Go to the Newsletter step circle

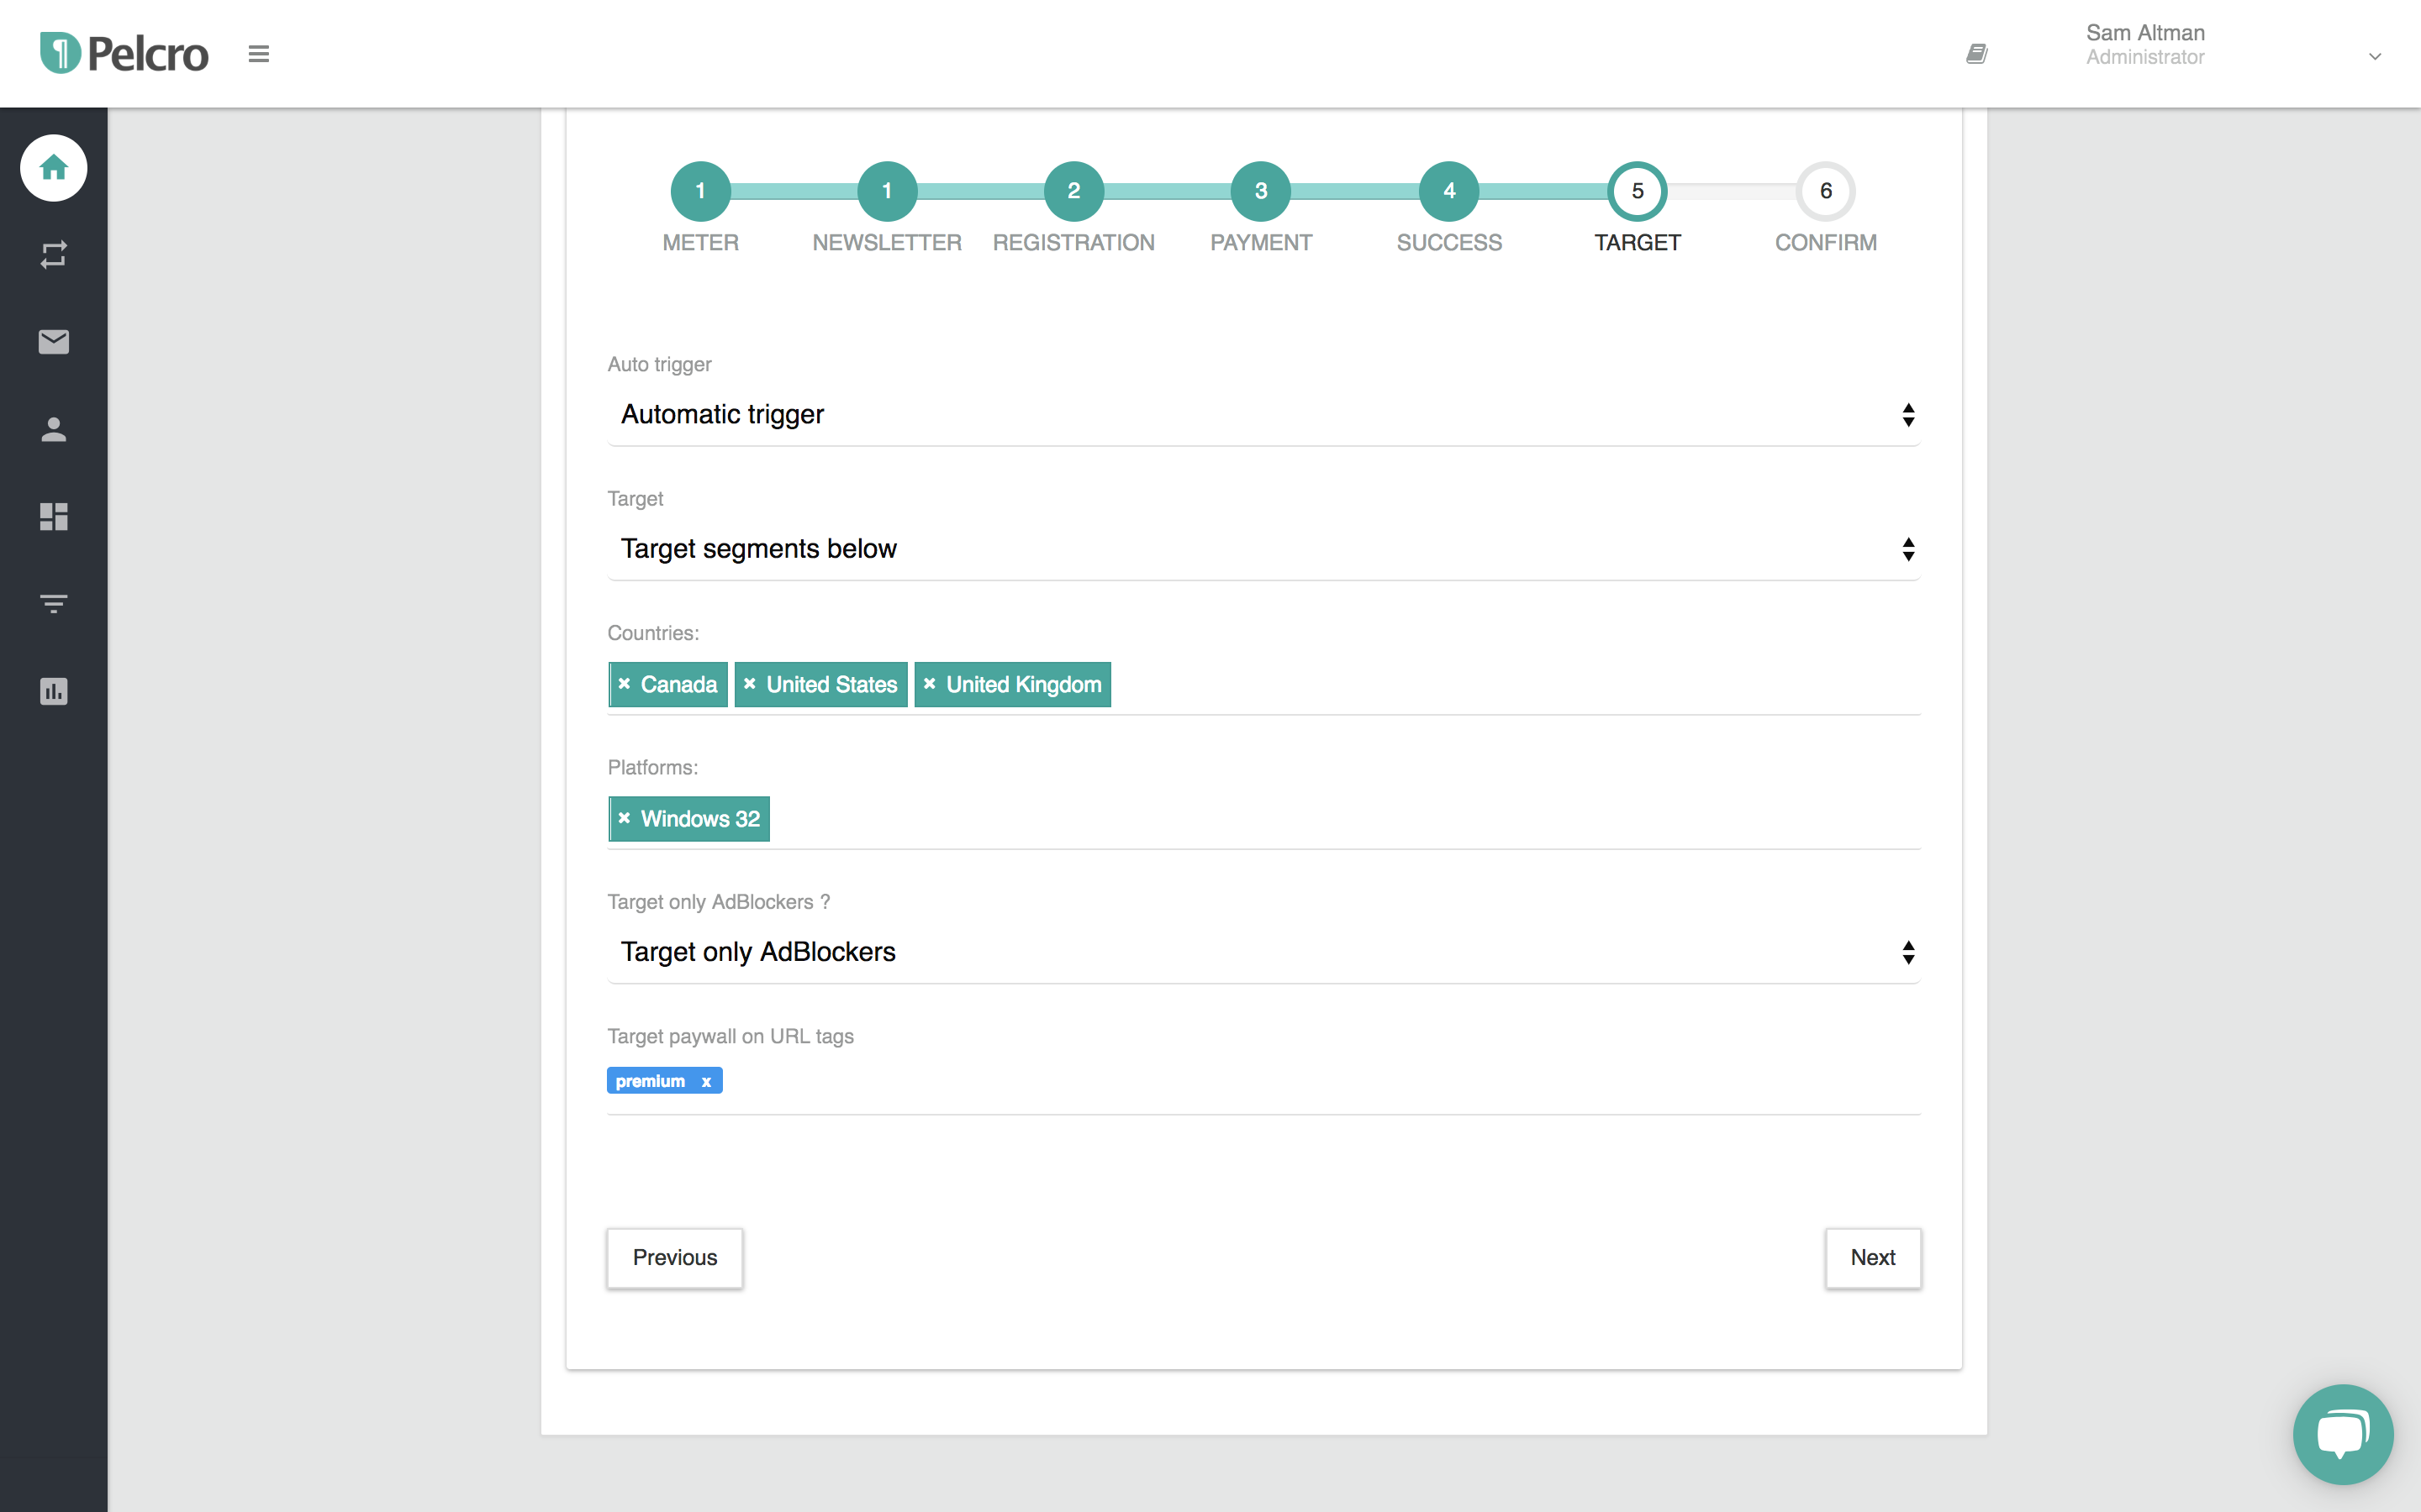[888, 191]
